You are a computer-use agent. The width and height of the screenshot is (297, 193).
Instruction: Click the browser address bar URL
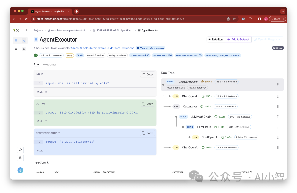111,19
